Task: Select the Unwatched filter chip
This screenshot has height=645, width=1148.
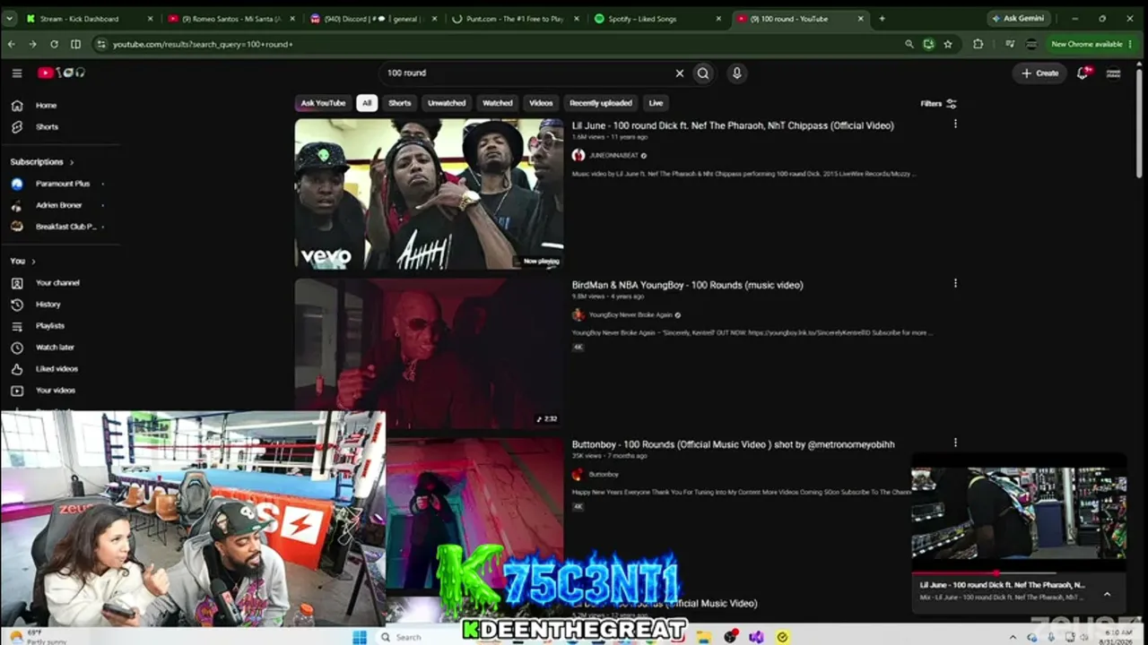Action: [447, 103]
